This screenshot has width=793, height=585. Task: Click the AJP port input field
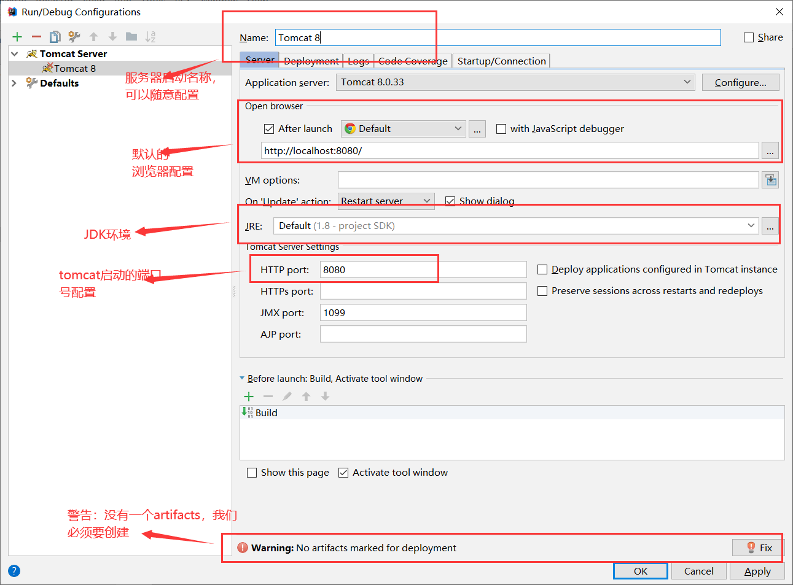click(x=423, y=334)
